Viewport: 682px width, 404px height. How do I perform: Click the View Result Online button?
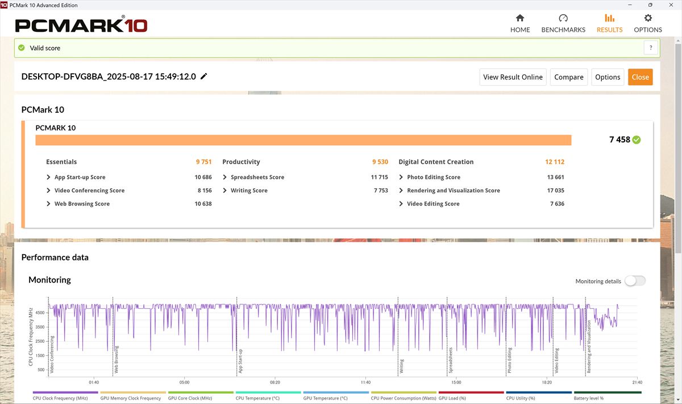point(513,77)
